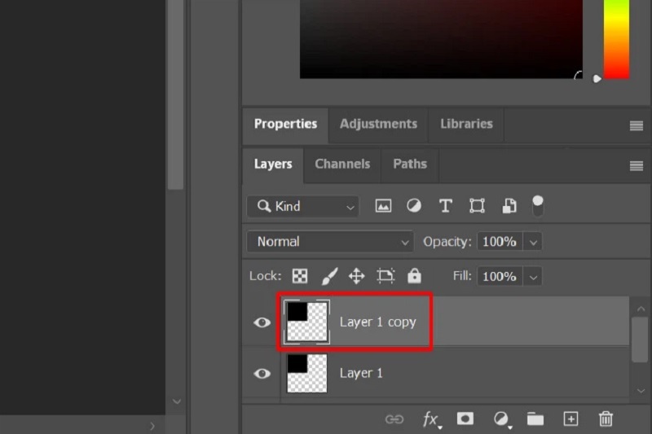Hide the Layer 1 copy layer

pos(262,322)
